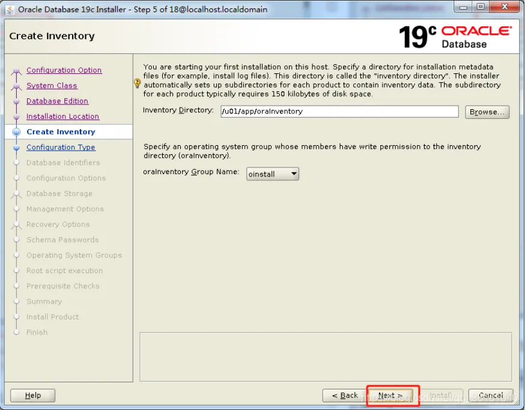Click the Database Identifiers step
525x410 pixels.
(63, 162)
